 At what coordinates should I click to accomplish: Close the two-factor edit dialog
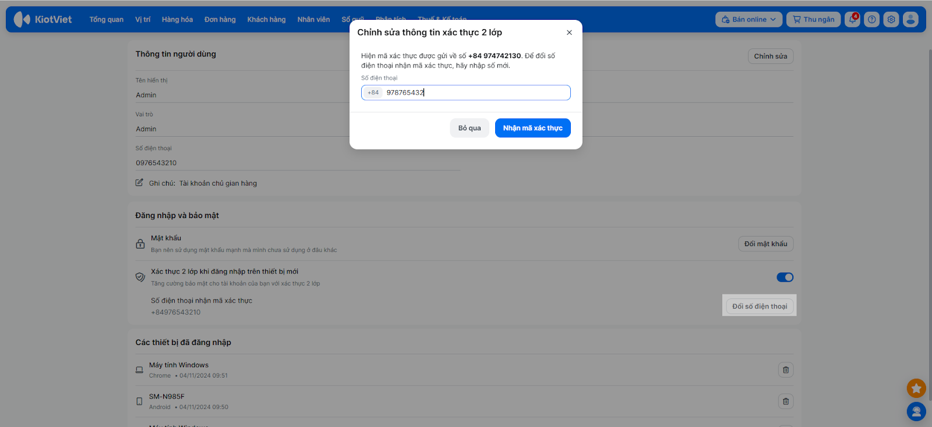coord(569,33)
